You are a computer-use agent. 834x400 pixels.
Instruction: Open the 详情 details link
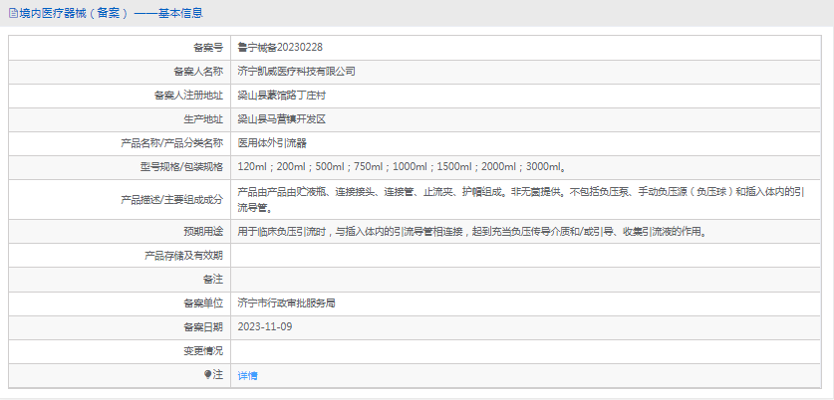[247, 375]
